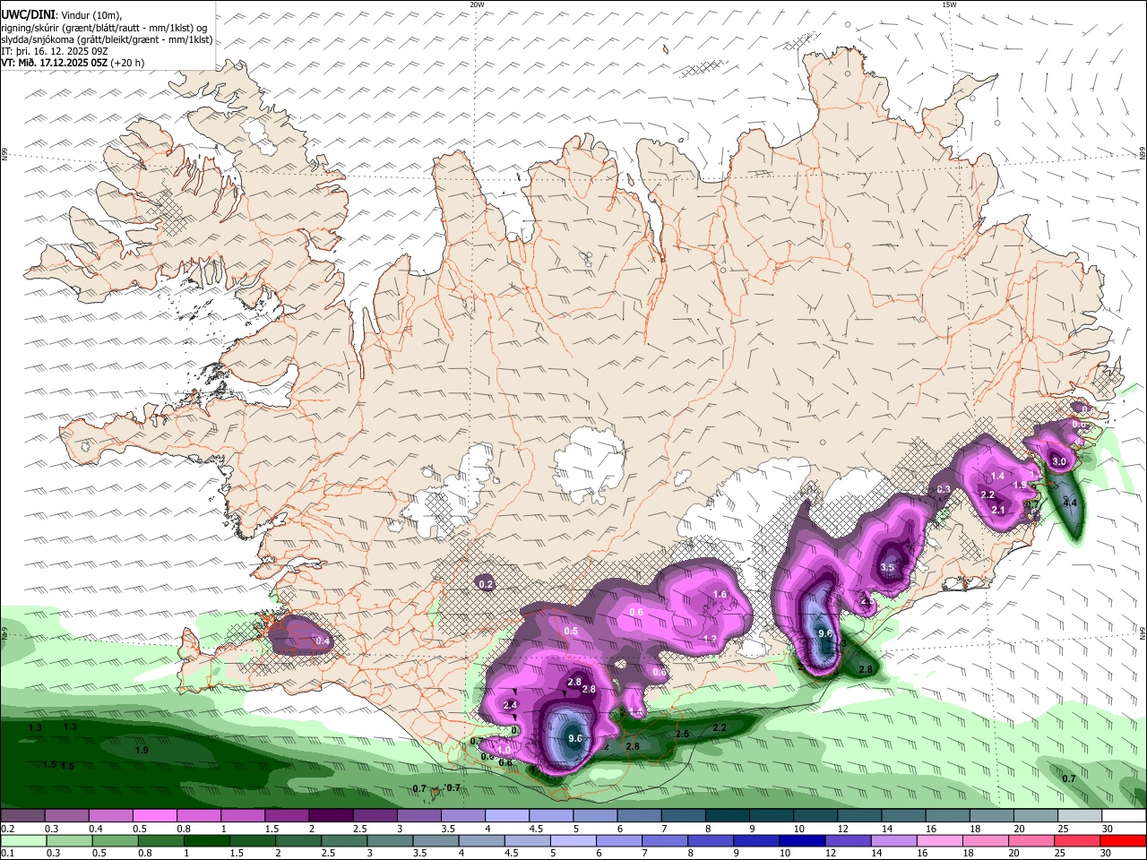The height and width of the screenshot is (860, 1147).
Task: Select the 'rigning/skúrir' legend description line
Action: (x=104, y=27)
